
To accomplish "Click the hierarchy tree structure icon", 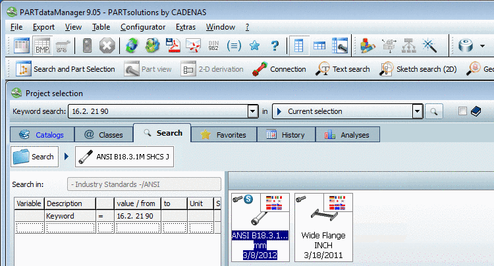I will point(408,46).
